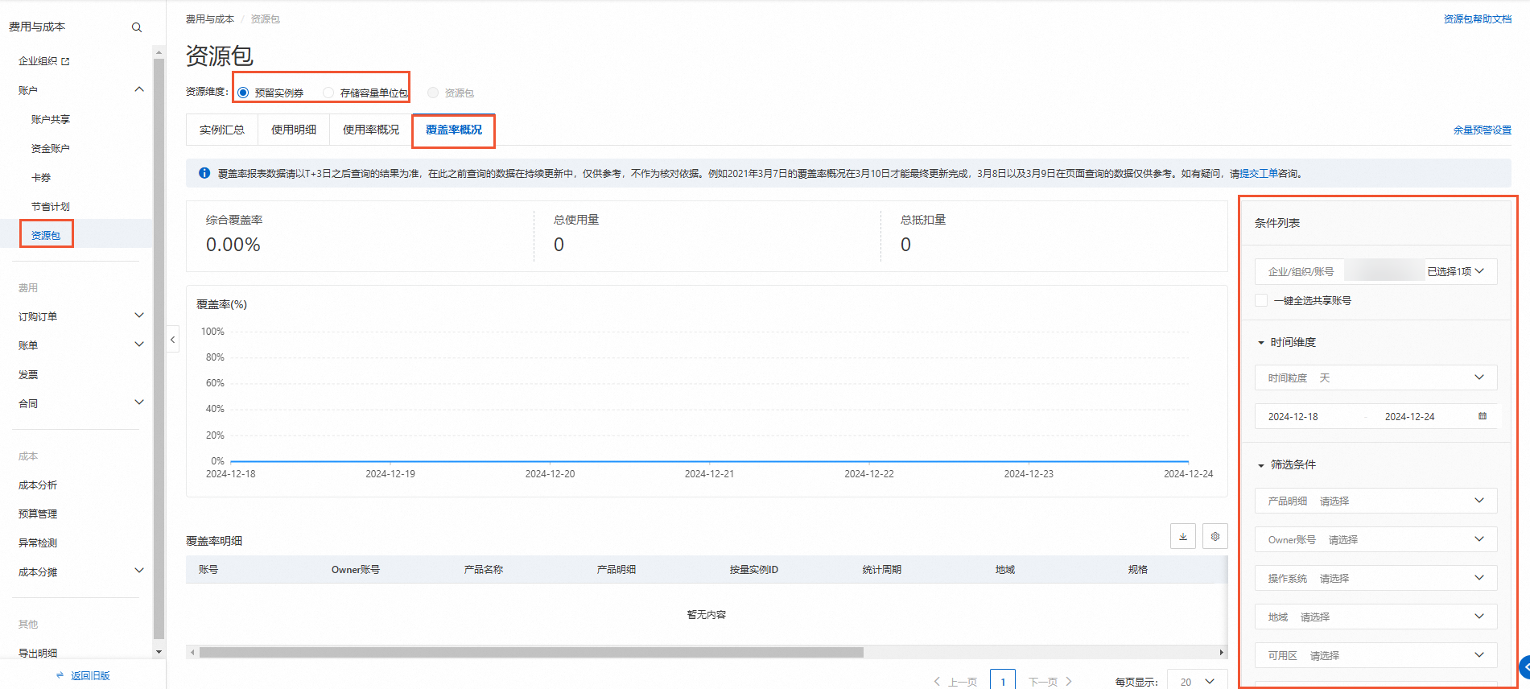Check the 一键全选共享账号 checkbox
This screenshot has height=689, width=1530.
tap(1261, 300)
